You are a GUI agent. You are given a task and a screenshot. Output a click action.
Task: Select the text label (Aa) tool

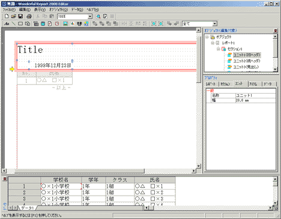point(7,23)
